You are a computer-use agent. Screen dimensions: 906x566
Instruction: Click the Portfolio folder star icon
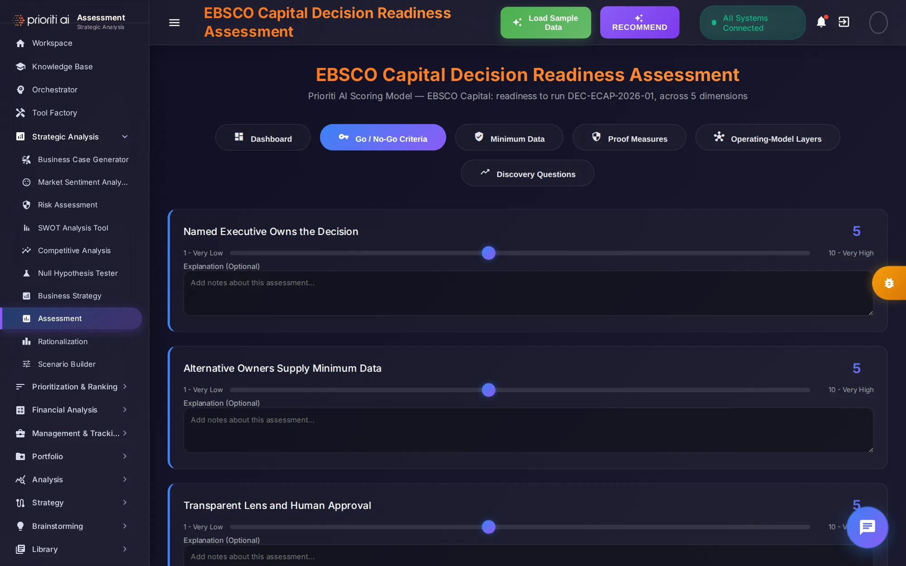tap(20, 456)
